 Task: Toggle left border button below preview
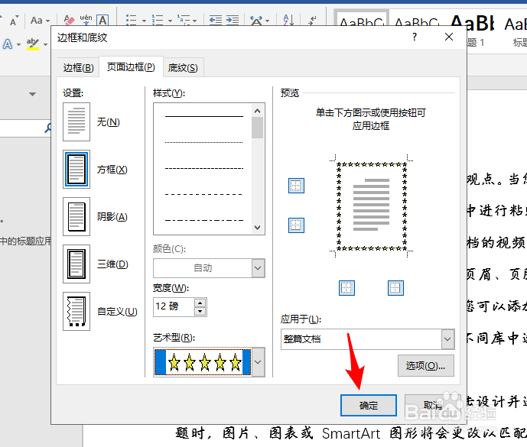(x=346, y=288)
